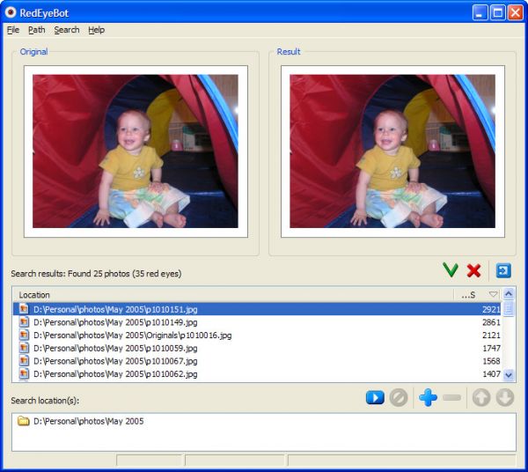This screenshot has height=472, width=528.
Task: Open the Help menu
Action: (96, 30)
